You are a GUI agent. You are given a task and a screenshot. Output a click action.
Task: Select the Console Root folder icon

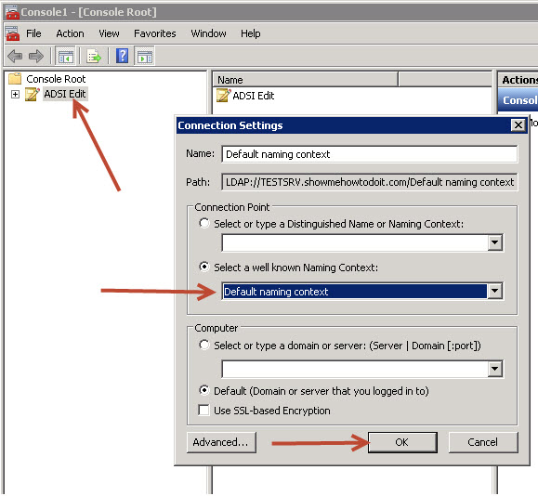[x=15, y=79]
